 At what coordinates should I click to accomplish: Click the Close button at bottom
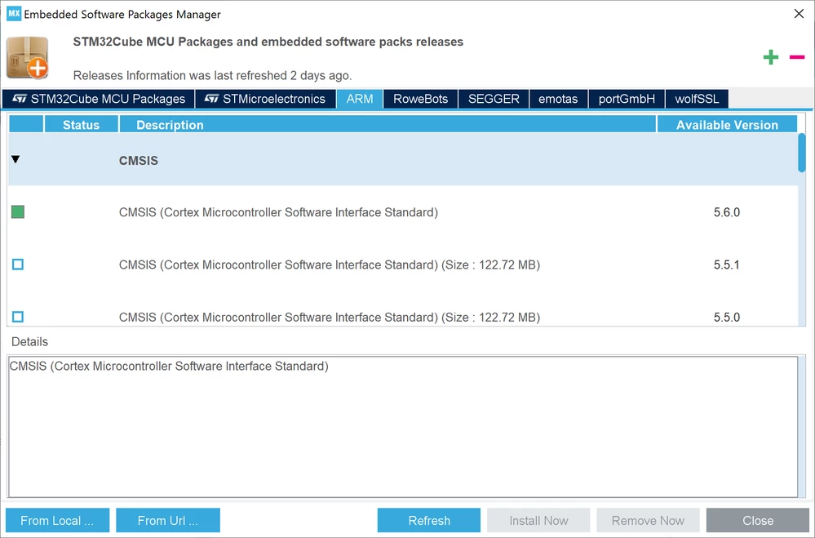click(758, 520)
